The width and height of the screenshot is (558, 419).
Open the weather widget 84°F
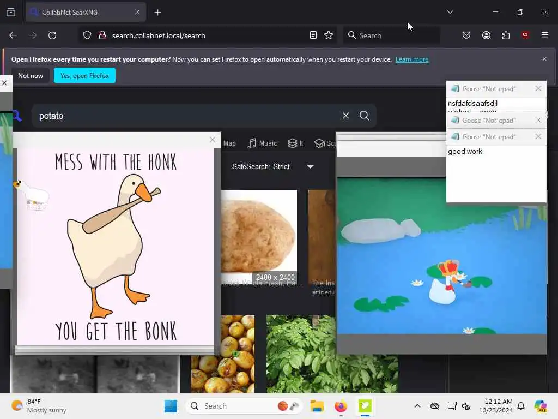(39, 406)
